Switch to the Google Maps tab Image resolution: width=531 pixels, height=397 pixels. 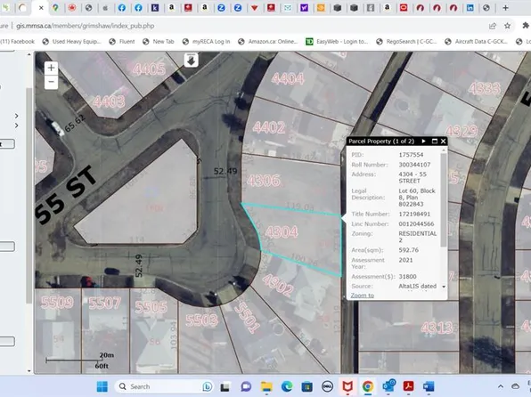55,8
